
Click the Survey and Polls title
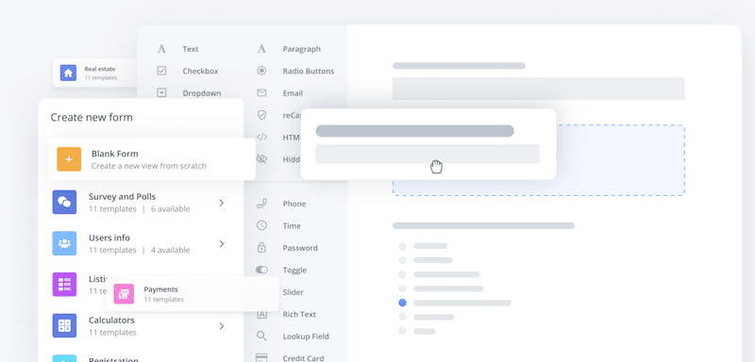click(122, 197)
